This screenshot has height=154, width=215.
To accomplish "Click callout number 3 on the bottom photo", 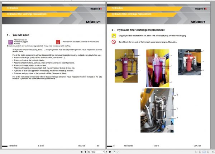I will pyautogui.click(x=177, y=117).
